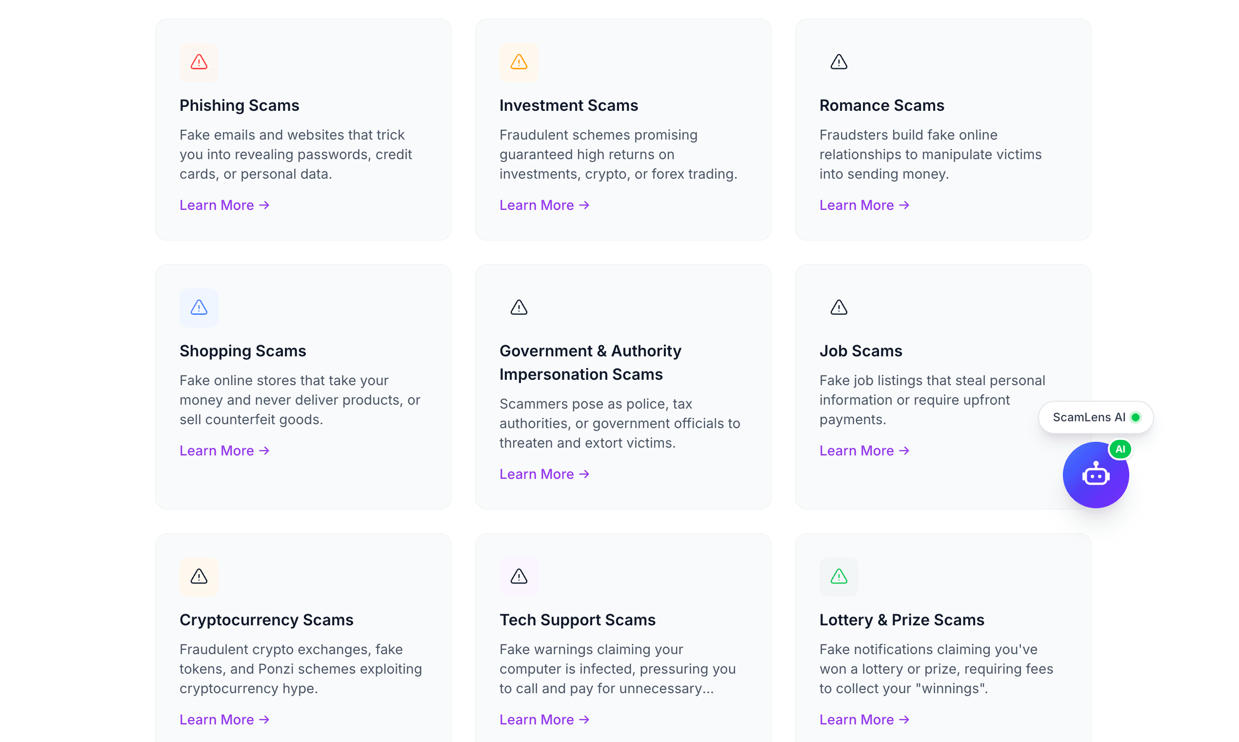
Task: Open the ScamLens AI chatbot robot button
Action: pyautogui.click(x=1095, y=475)
